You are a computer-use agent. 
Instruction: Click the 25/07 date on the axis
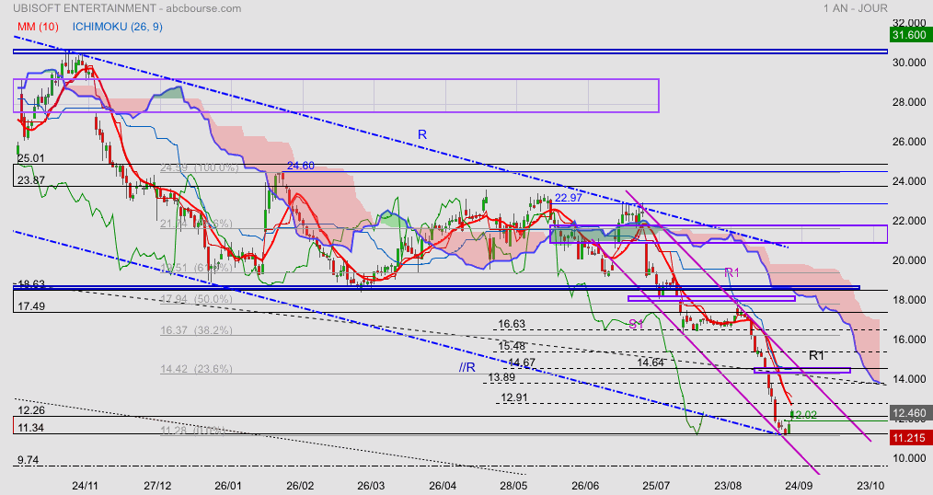point(657,486)
